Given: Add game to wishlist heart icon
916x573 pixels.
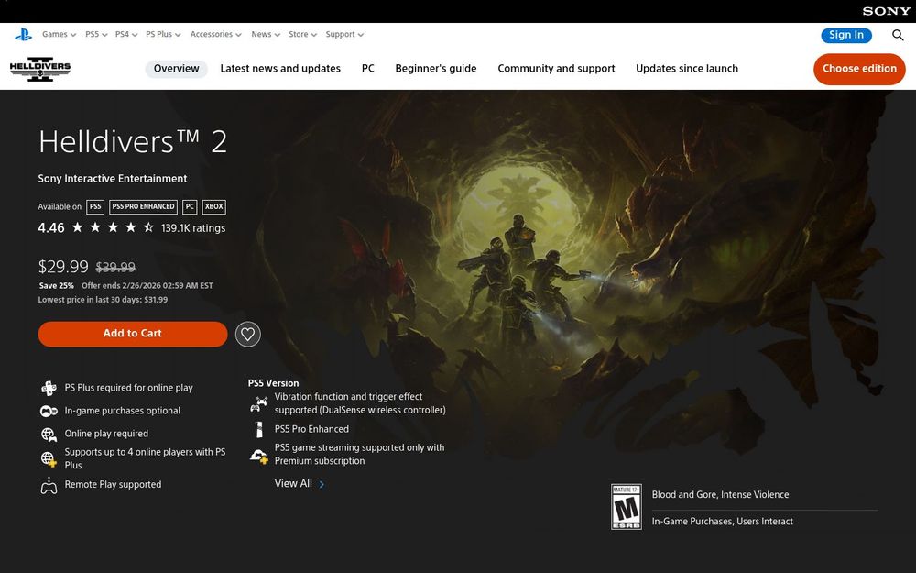Looking at the screenshot, I should [247, 334].
